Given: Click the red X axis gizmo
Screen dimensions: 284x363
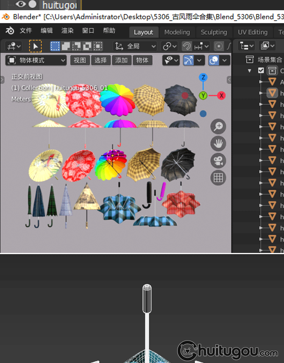Looking at the screenshot, I should (221, 95).
